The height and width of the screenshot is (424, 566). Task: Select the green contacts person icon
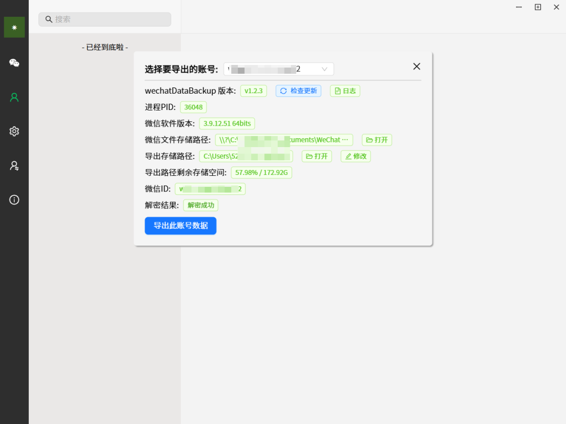click(14, 97)
